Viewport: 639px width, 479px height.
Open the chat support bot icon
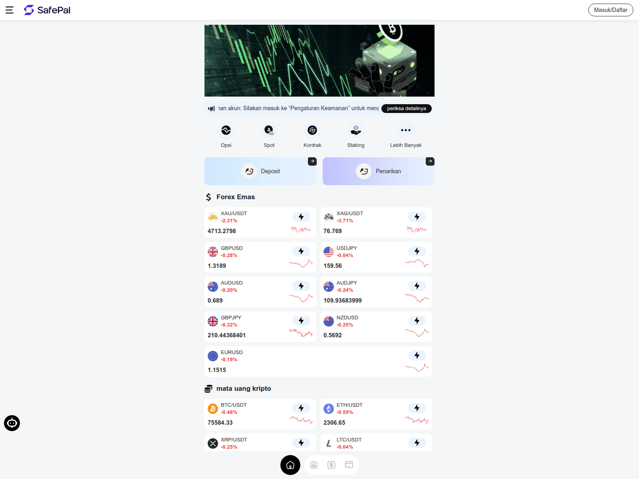(12, 423)
